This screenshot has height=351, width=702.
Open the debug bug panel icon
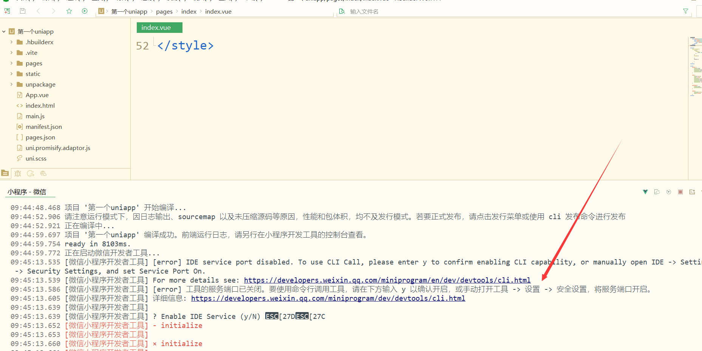point(18,173)
